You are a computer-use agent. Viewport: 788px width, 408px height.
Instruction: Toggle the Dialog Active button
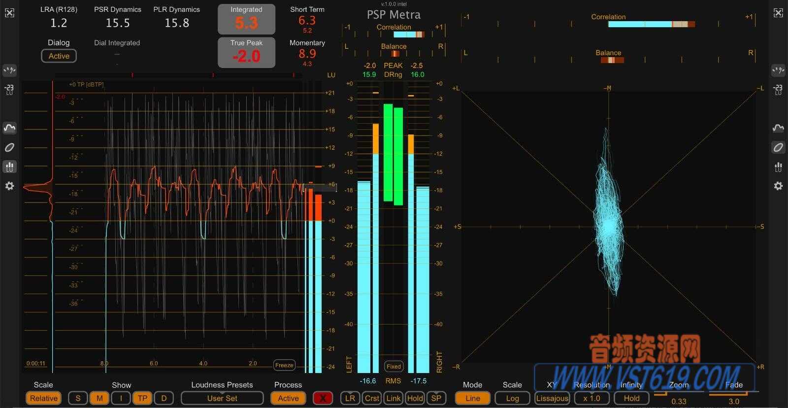tap(59, 56)
